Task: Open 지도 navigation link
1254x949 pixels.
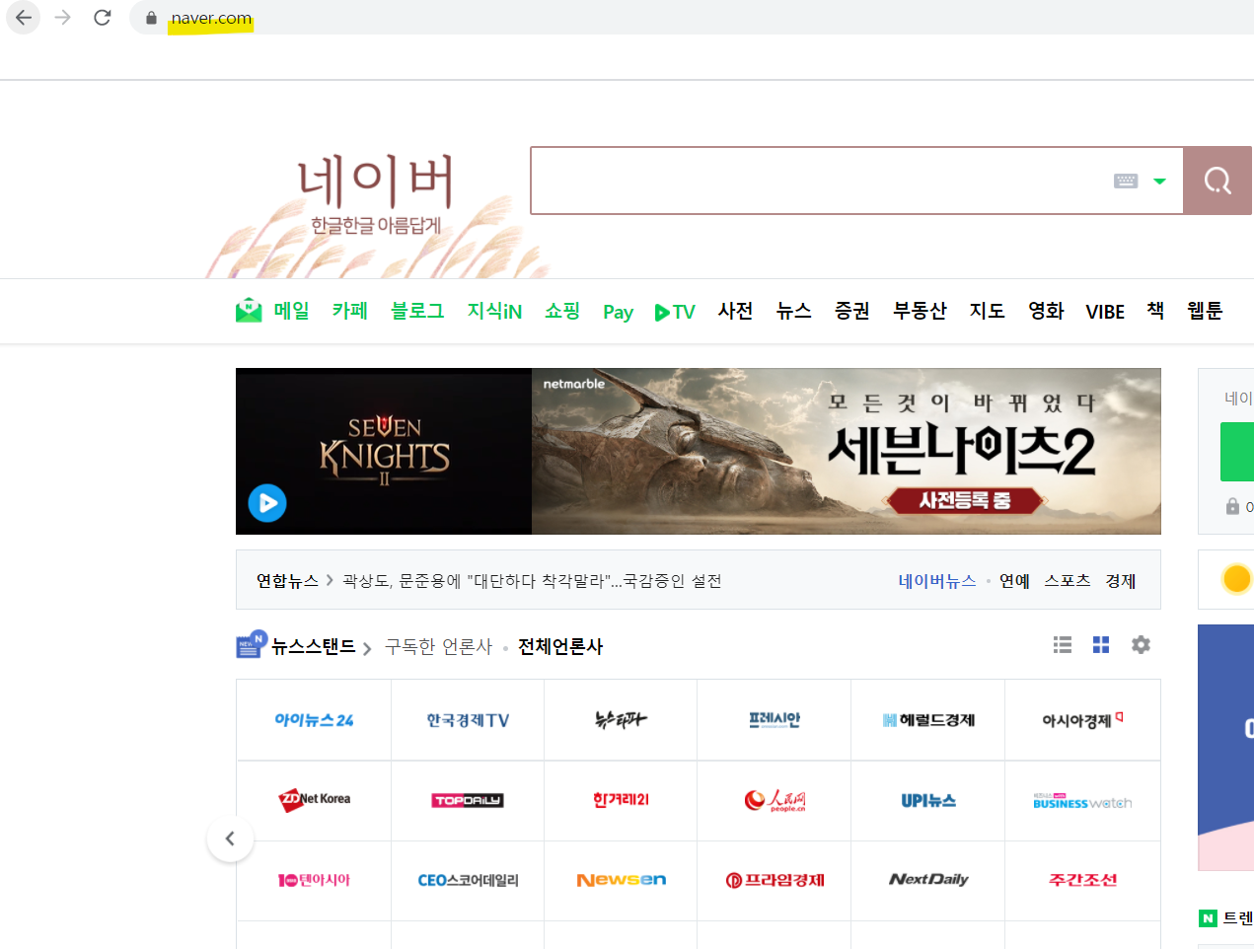Action: click(987, 311)
